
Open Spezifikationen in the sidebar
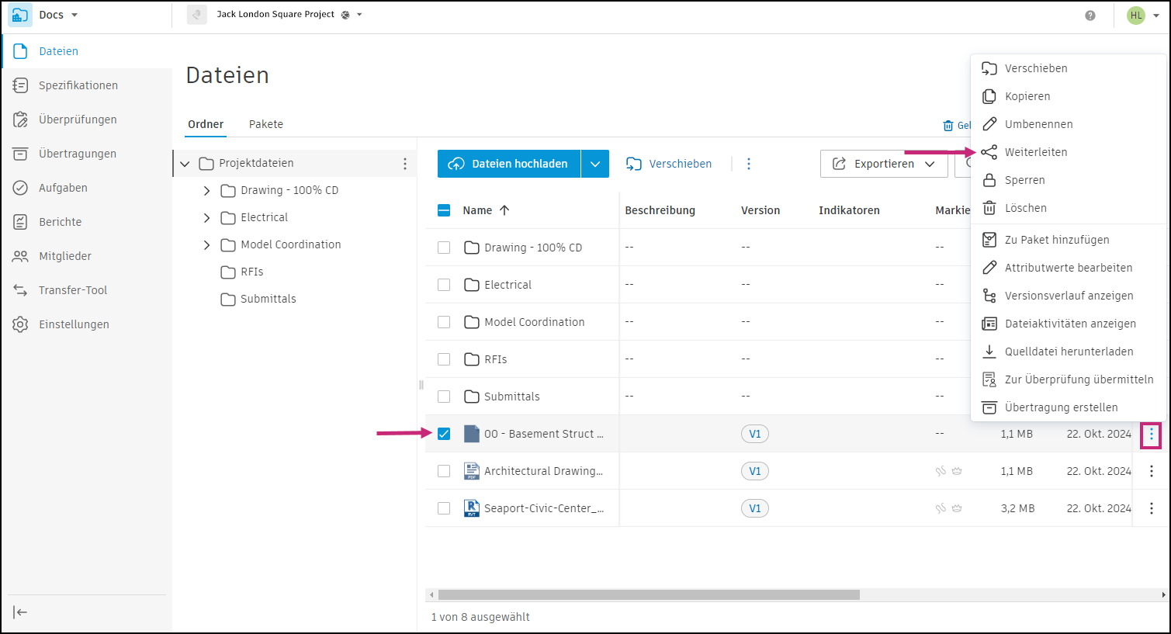[78, 85]
